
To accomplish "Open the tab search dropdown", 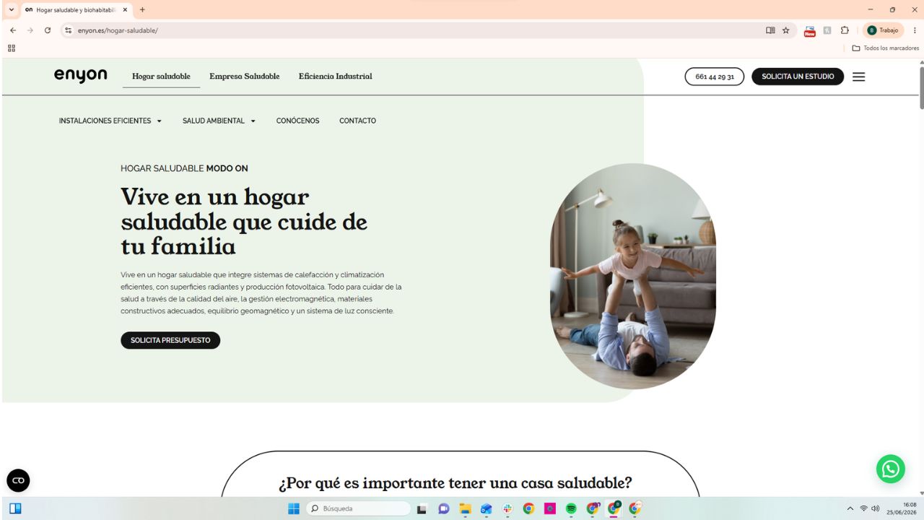I will click(x=11, y=10).
